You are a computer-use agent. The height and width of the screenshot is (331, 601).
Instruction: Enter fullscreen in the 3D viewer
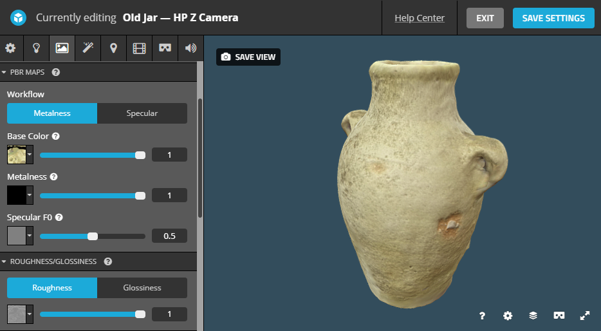click(x=584, y=316)
